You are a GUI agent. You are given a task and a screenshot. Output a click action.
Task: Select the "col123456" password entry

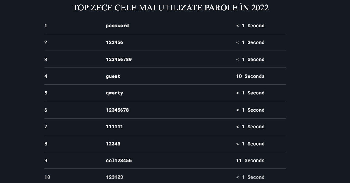(x=119, y=160)
